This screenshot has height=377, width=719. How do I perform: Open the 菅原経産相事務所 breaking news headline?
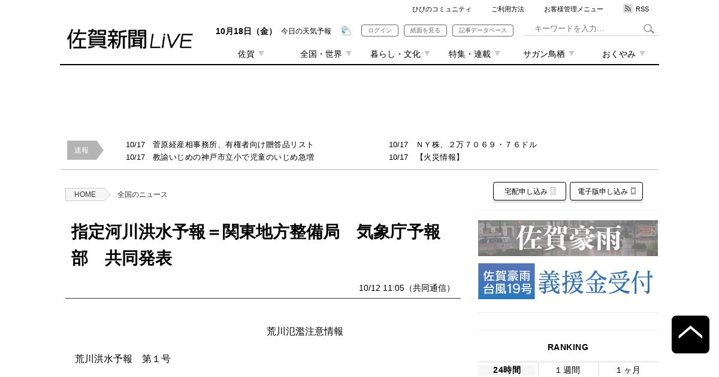pos(233,145)
